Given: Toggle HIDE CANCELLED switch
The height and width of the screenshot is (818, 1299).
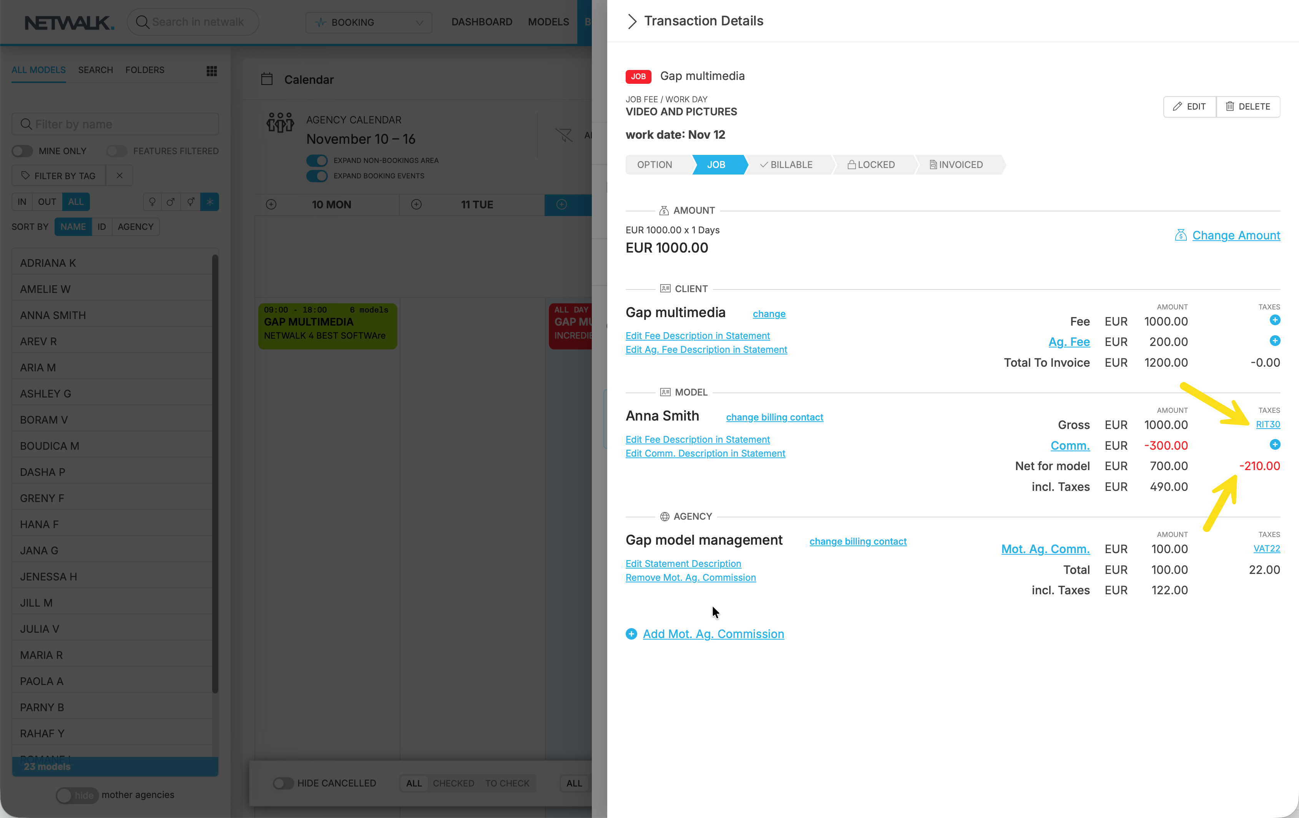Looking at the screenshot, I should pyautogui.click(x=283, y=782).
